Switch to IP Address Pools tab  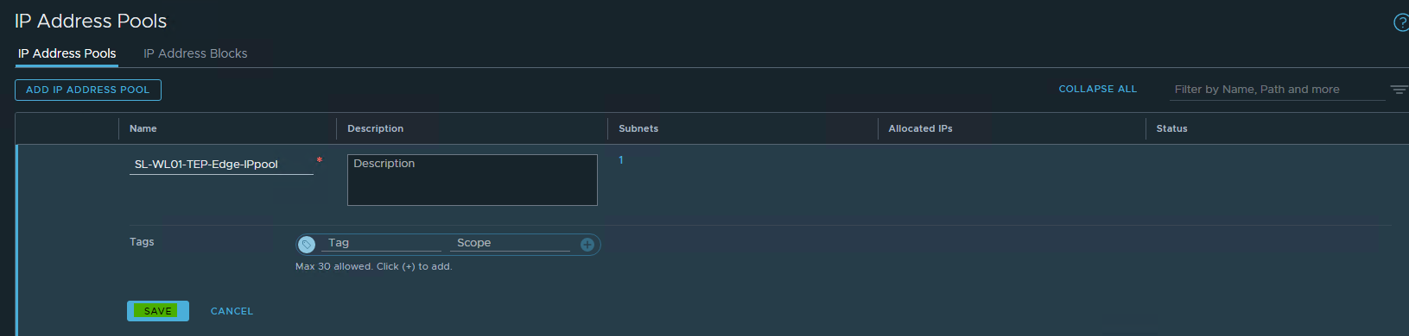point(67,53)
